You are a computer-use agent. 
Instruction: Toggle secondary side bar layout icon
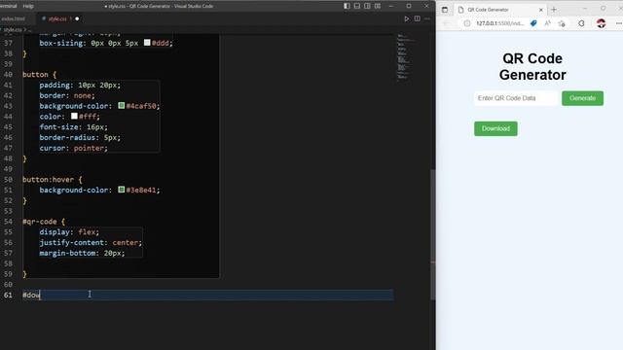(x=367, y=6)
